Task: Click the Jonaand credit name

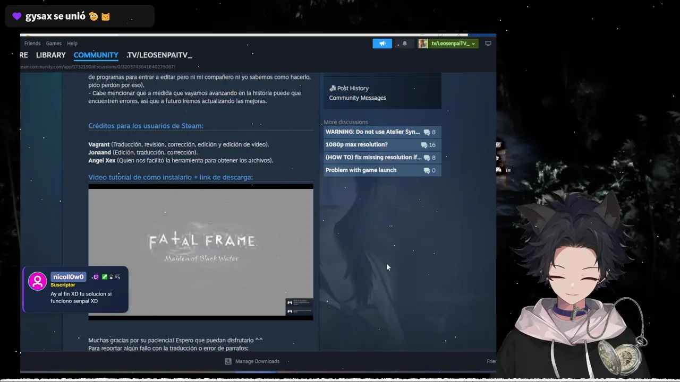Action: pyautogui.click(x=100, y=152)
